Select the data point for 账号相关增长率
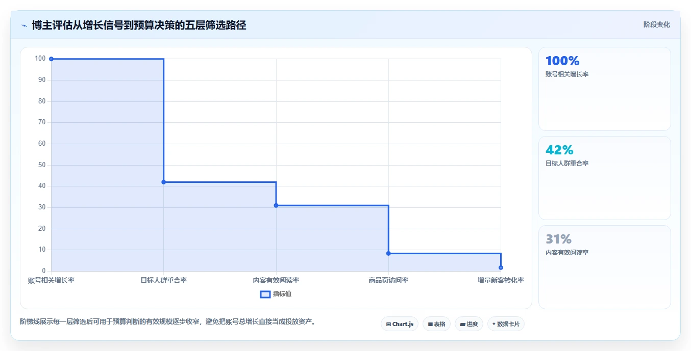The image size is (691, 351). [x=51, y=59]
